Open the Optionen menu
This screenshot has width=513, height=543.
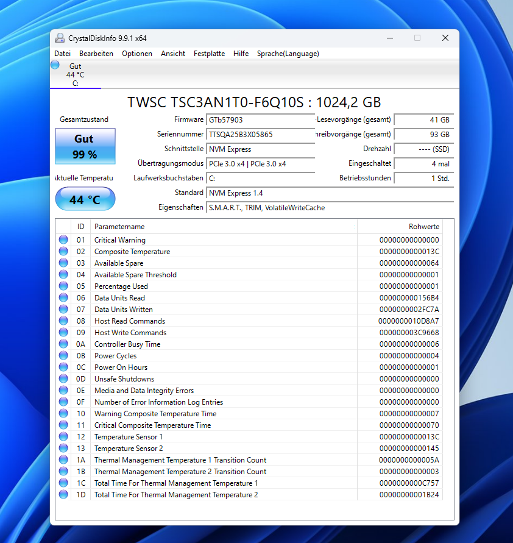tap(137, 54)
